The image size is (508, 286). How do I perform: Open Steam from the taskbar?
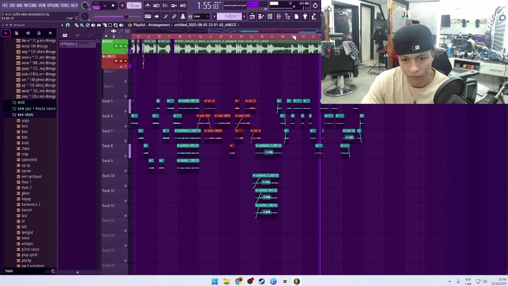coord(262,281)
